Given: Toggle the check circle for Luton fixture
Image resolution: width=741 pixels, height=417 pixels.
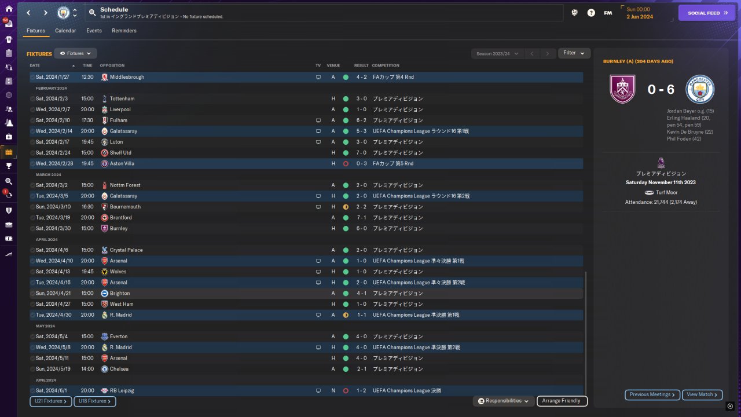Looking at the screenshot, I should (32, 142).
